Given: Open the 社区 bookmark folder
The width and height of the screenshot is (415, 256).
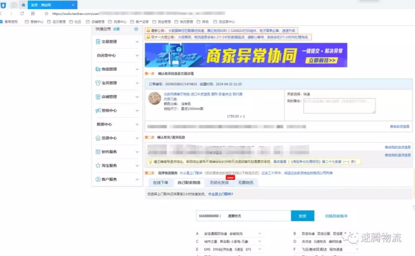Looking at the screenshot, I should (75, 21).
